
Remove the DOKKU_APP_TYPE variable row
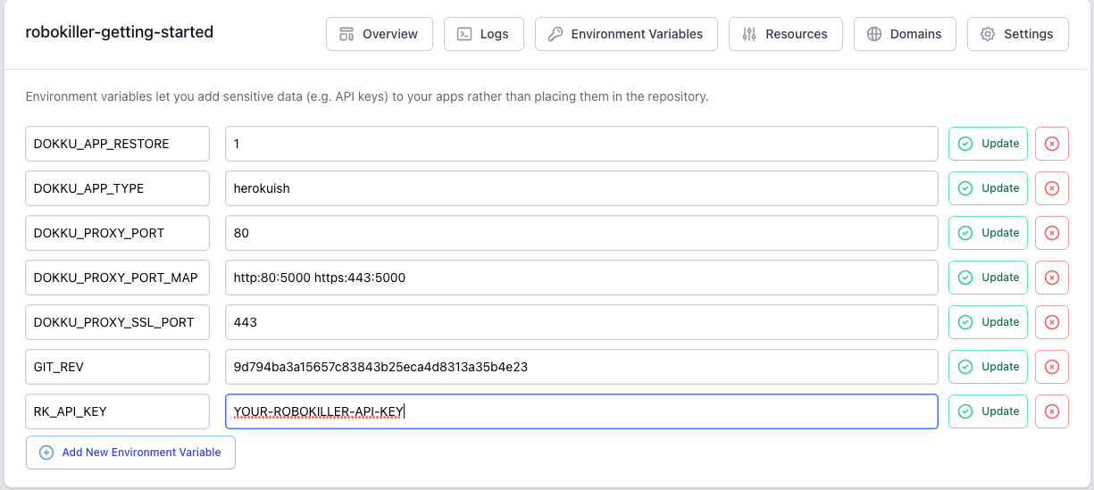click(x=1051, y=188)
